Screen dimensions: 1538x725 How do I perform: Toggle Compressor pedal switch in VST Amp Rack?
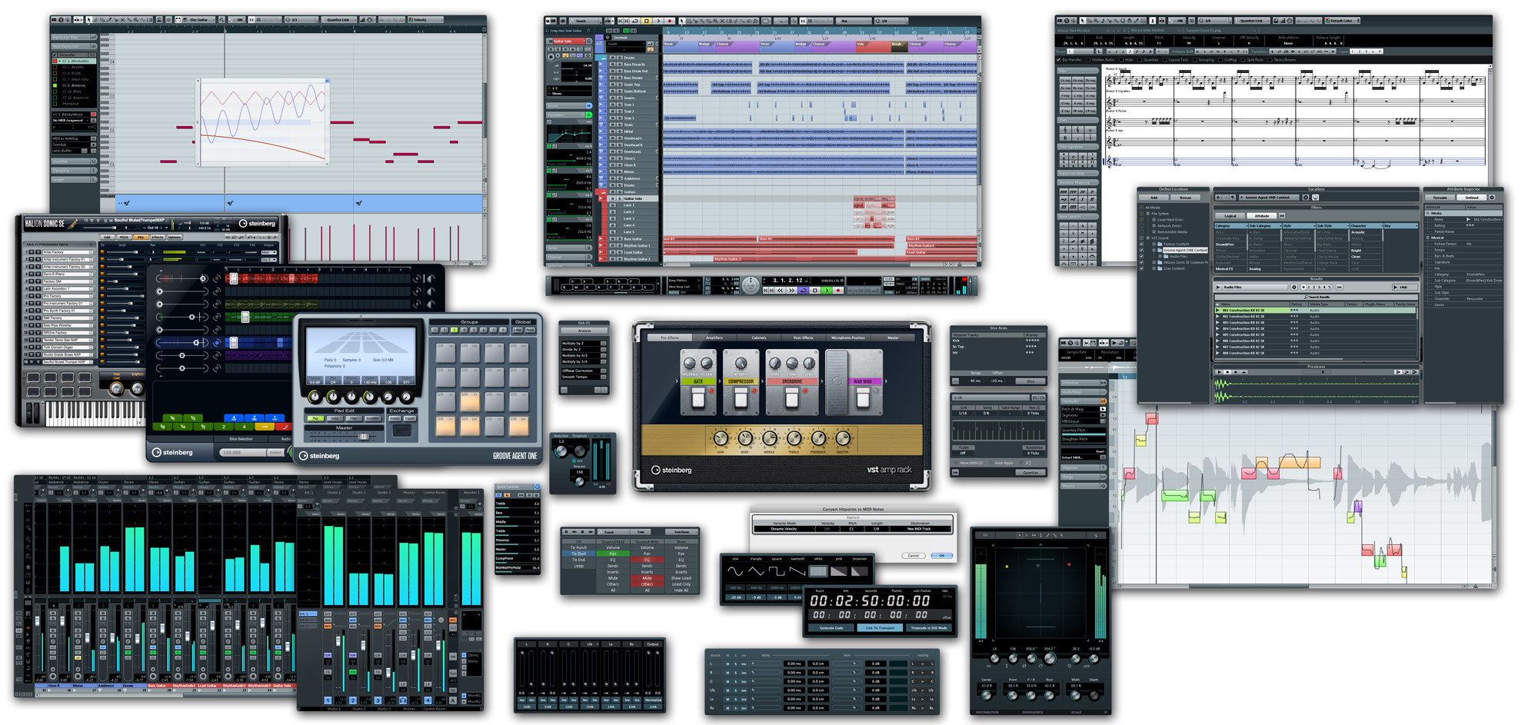point(741,397)
